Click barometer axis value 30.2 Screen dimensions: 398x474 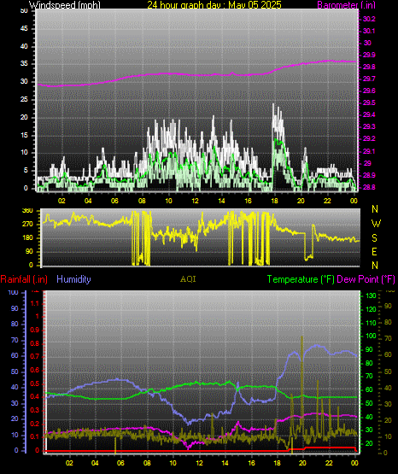coord(369,19)
